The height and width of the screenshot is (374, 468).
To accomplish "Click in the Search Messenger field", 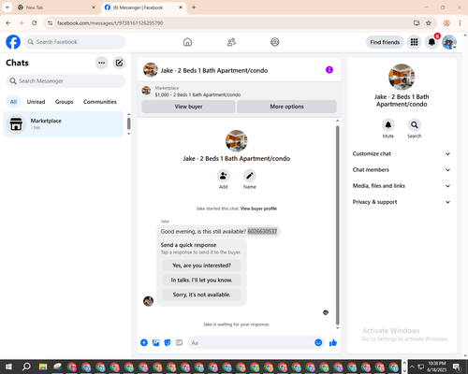I will coord(66,81).
